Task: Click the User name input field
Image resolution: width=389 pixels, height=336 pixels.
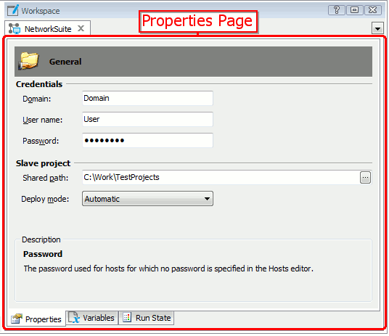Action: click(147, 119)
